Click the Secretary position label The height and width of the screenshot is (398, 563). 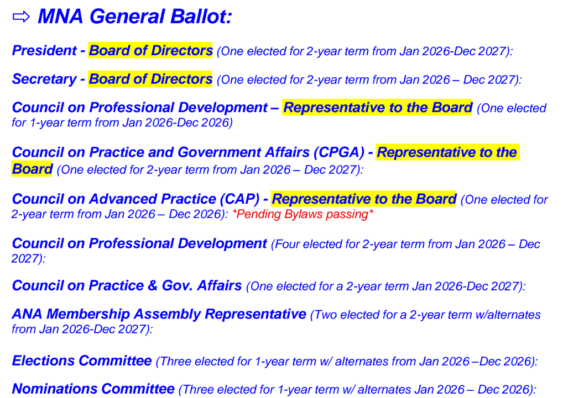click(44, 79)
